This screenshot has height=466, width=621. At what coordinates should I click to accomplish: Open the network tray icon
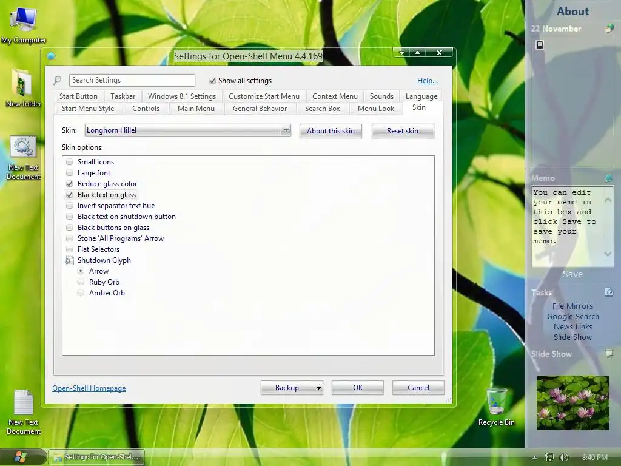(549, 458)
